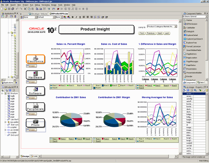
Task: Click the Align Left icon
Action: [84, 17]
